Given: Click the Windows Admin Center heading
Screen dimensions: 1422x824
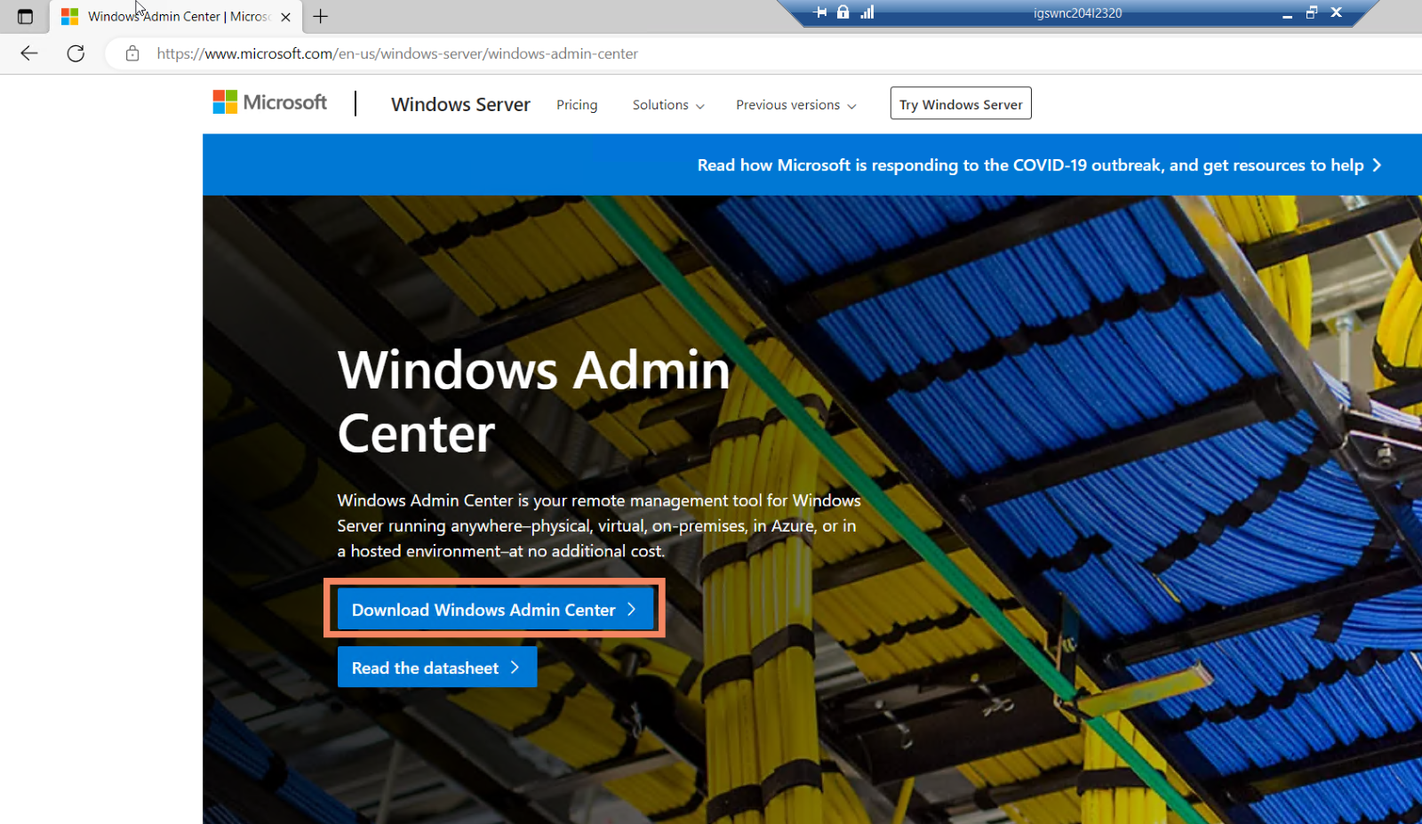Looking at the screenshot, I should click(x=533, y=402).
